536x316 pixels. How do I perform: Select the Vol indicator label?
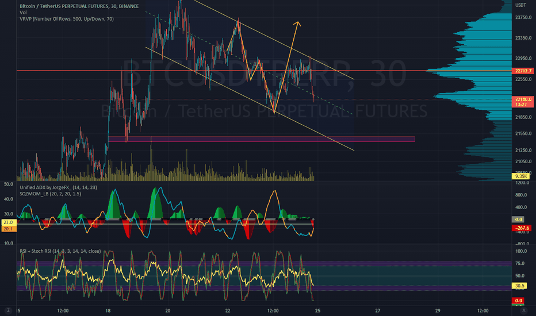23,12
